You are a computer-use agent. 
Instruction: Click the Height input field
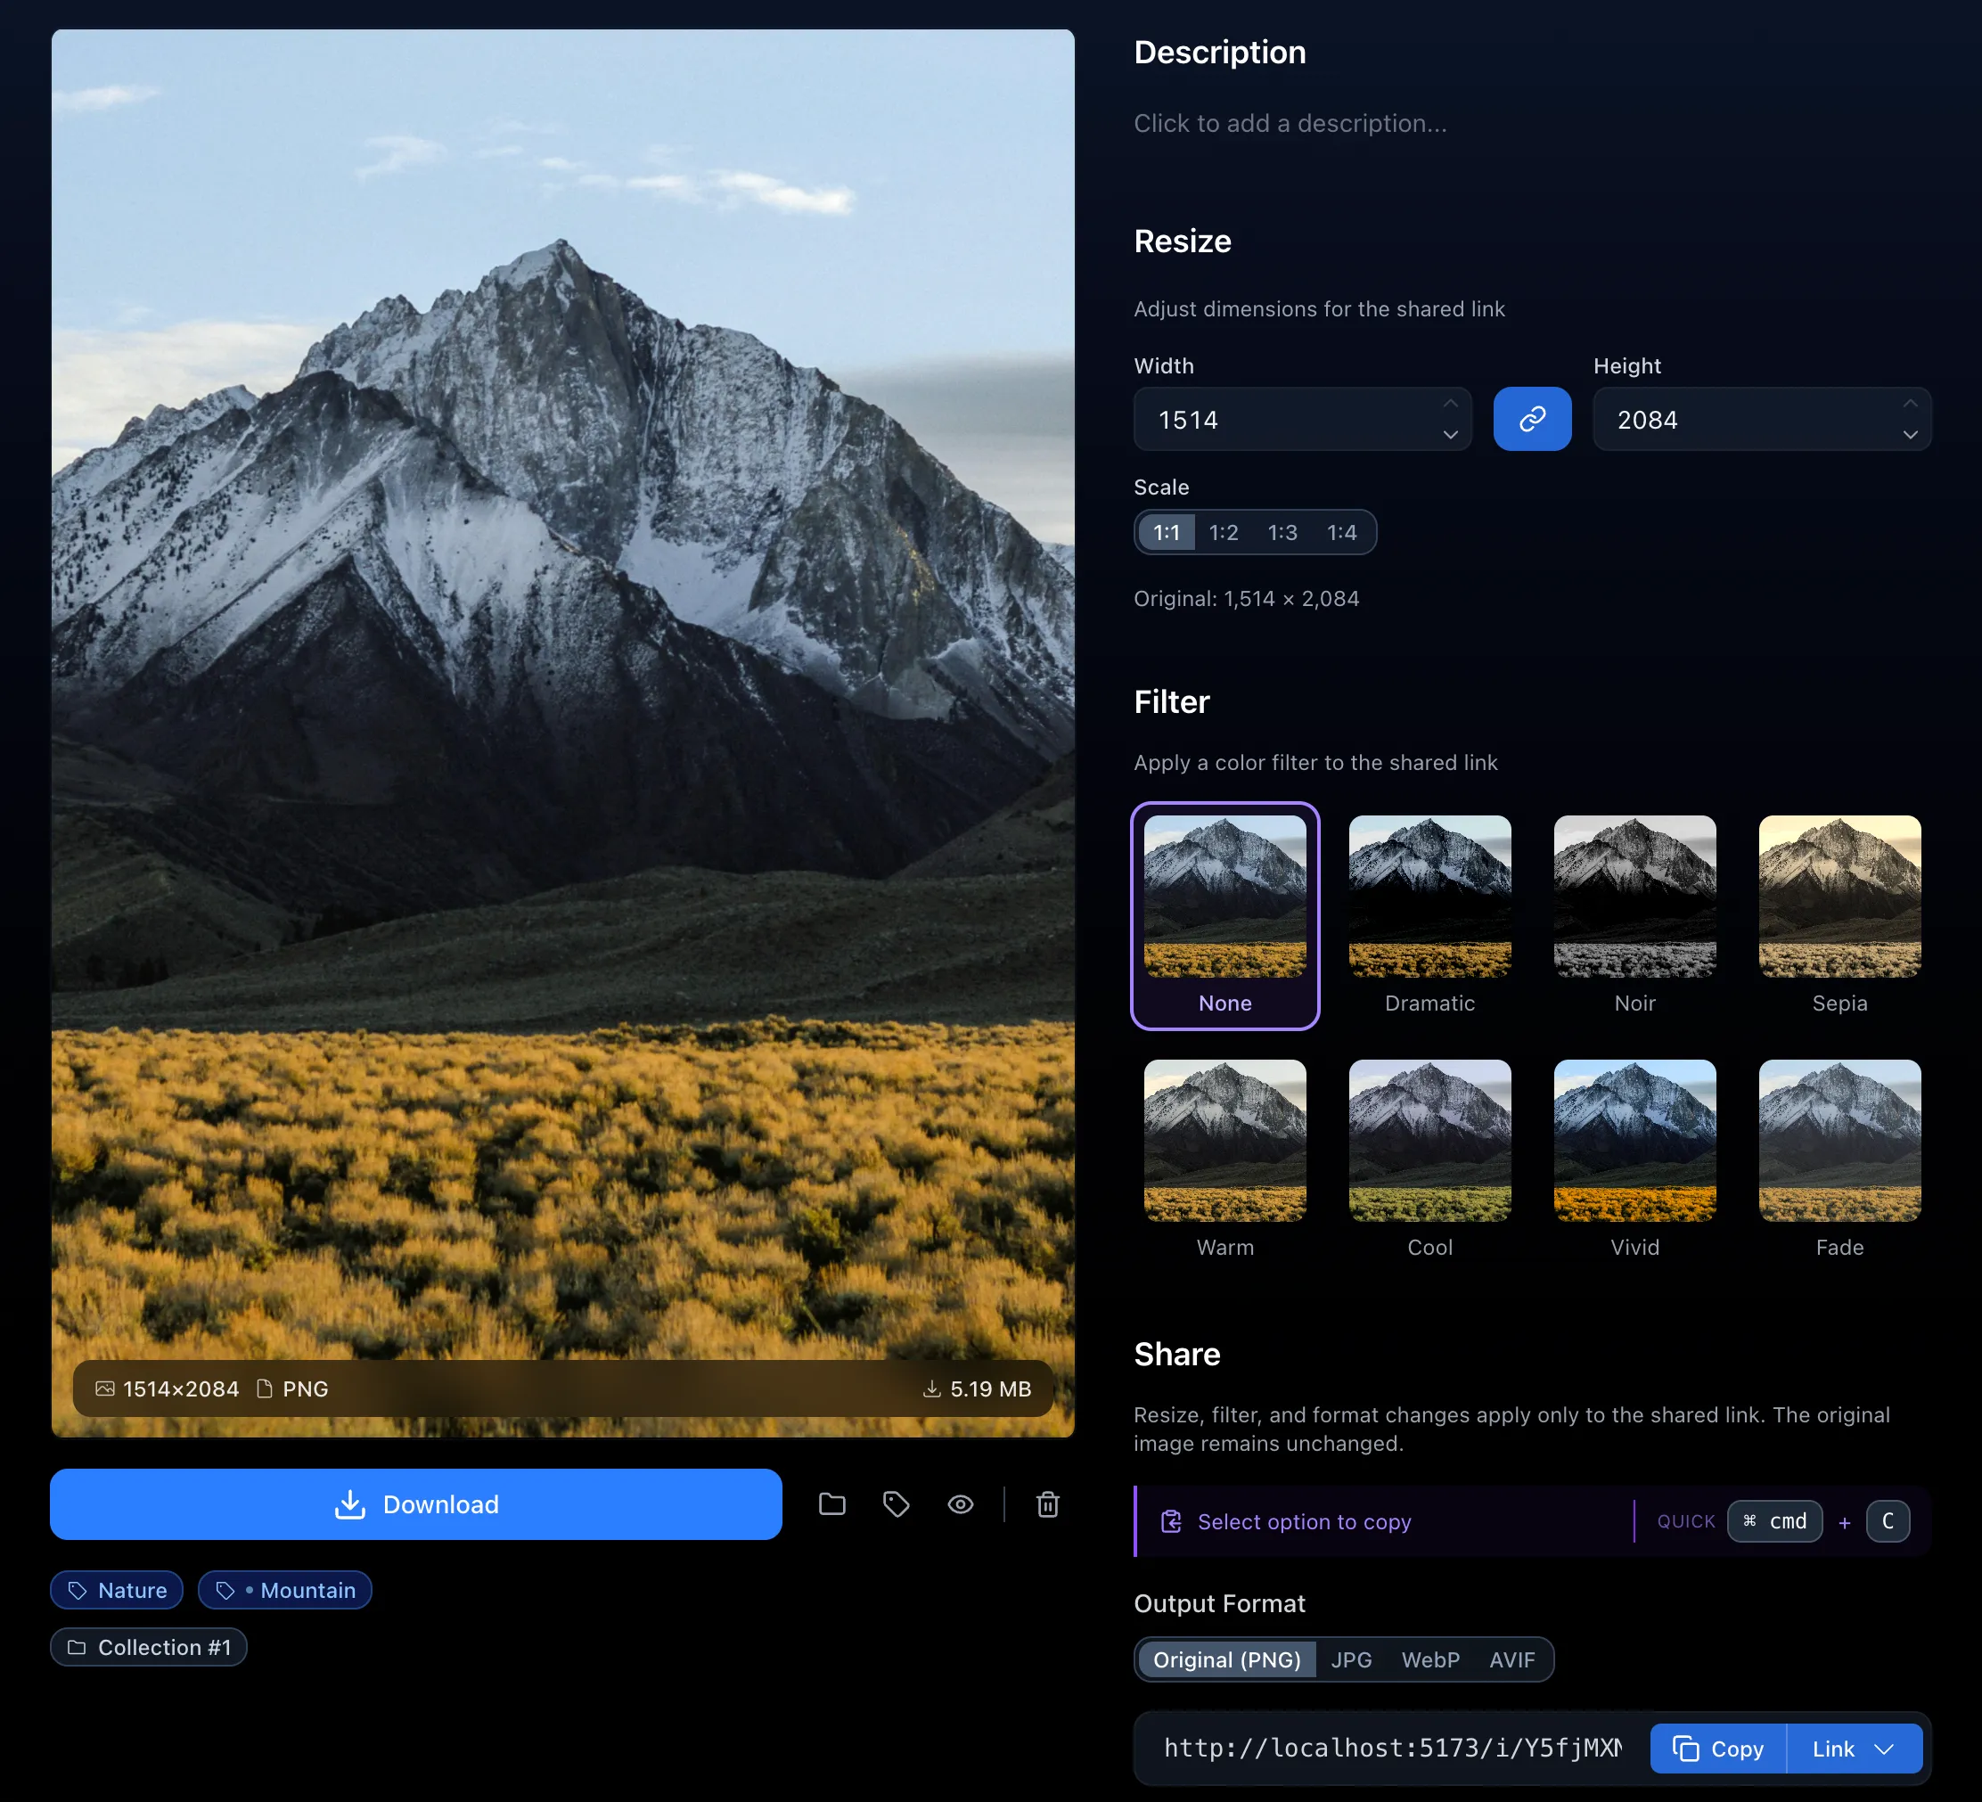tap(1762, 420)
